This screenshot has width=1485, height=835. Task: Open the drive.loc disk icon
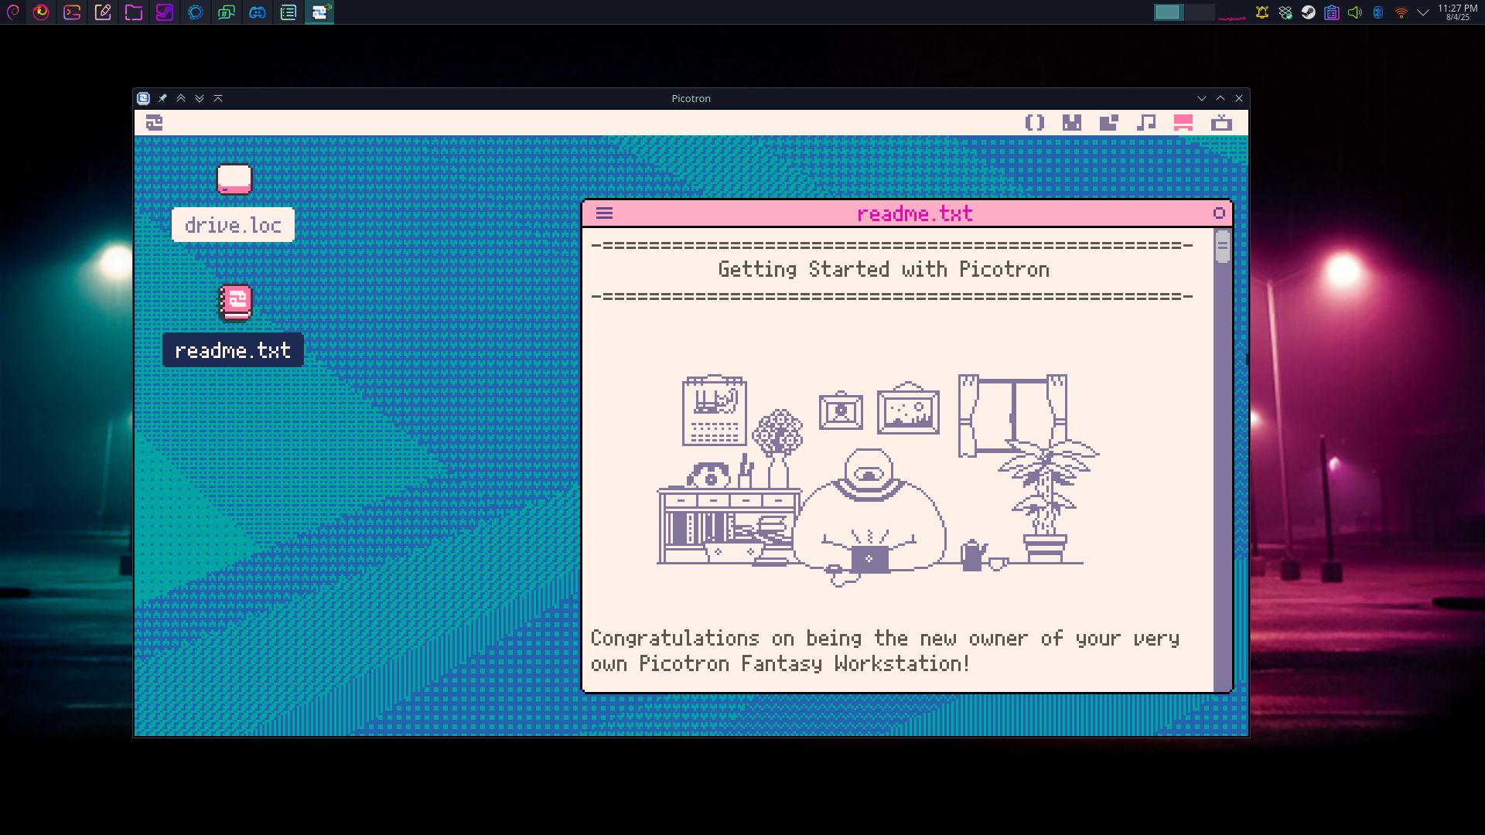(x=235, y=179)
